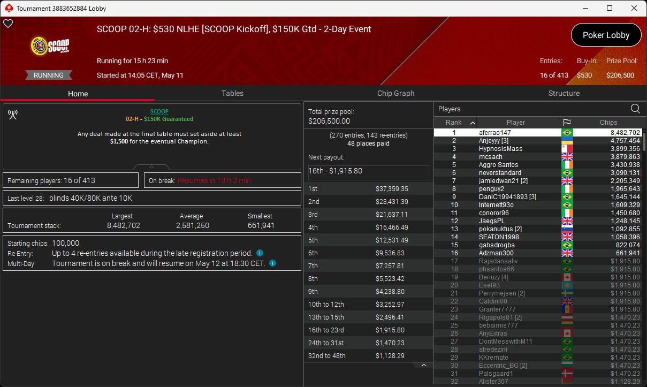Switch to the Tables tab

[x=232, y=93]
